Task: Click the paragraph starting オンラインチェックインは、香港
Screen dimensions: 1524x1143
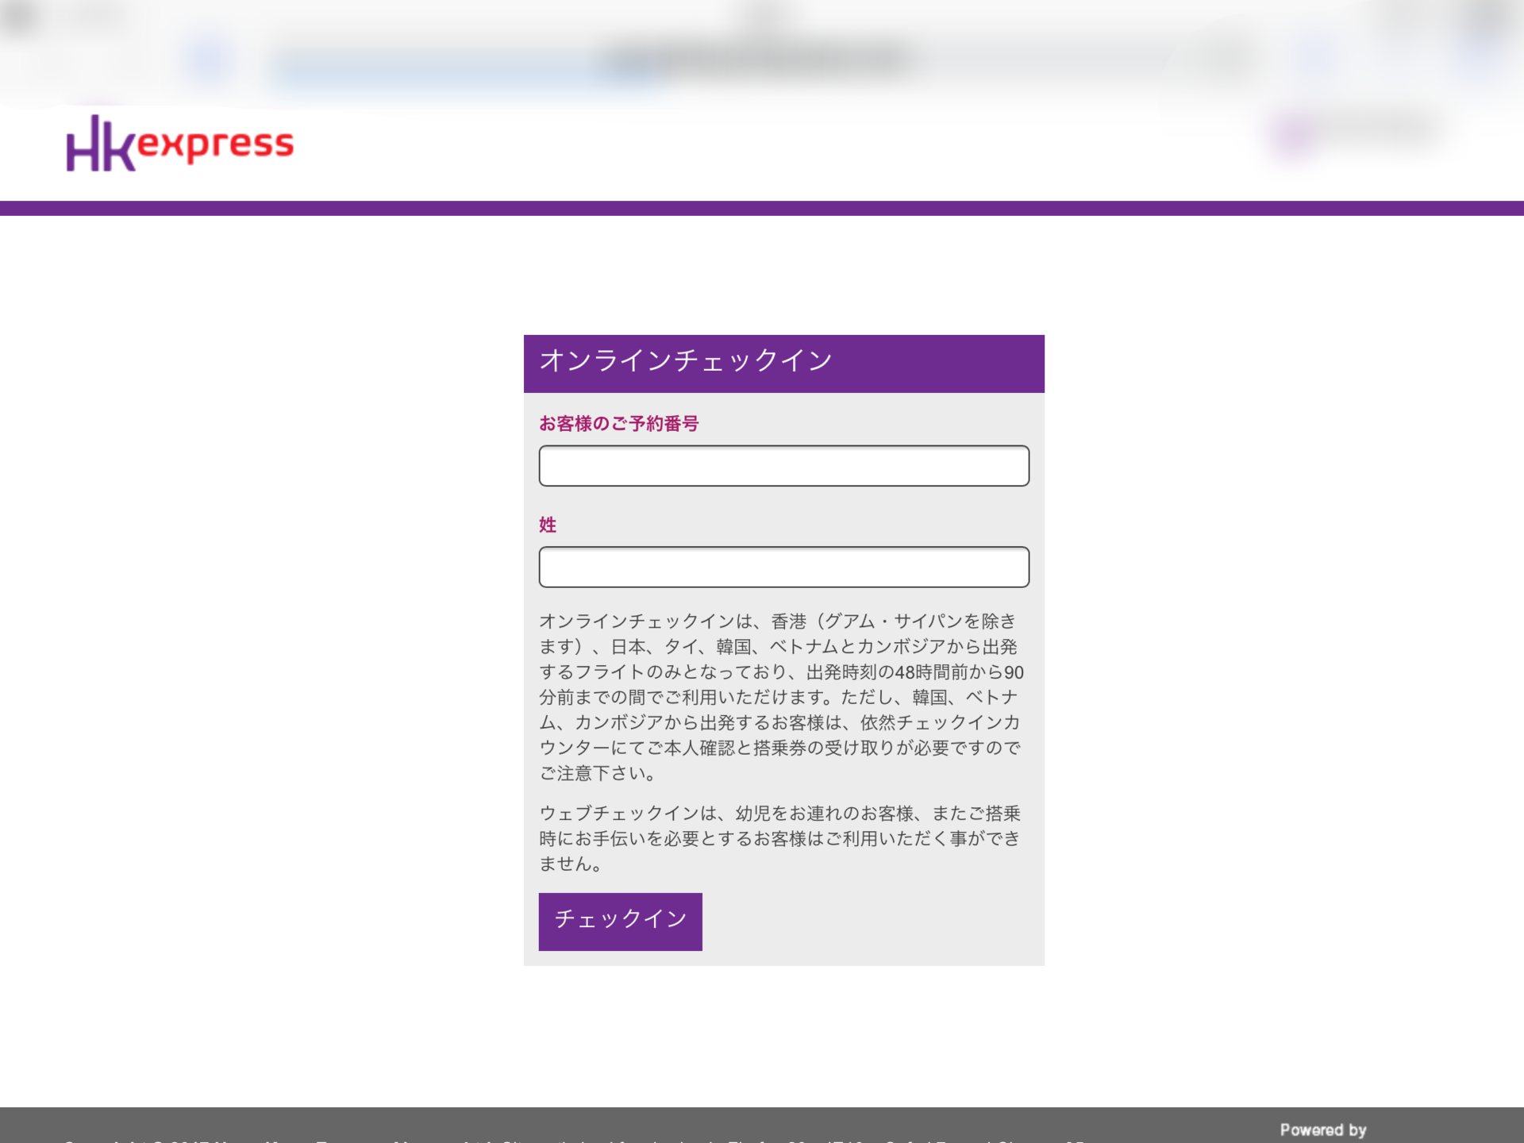Action: pos(782,697)
